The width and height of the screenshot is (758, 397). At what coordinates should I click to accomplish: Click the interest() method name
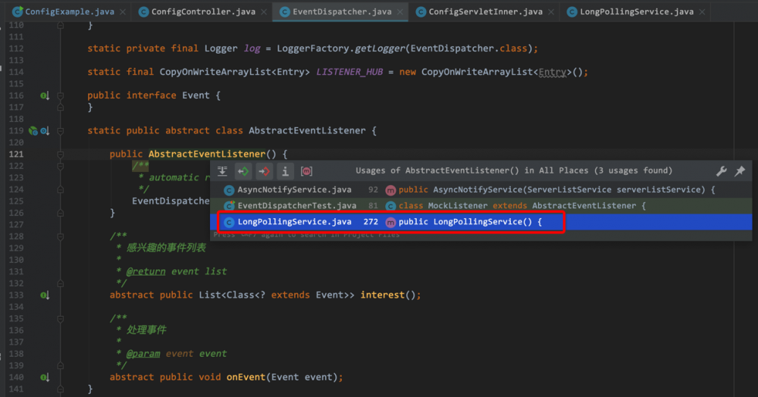(382, 295)
